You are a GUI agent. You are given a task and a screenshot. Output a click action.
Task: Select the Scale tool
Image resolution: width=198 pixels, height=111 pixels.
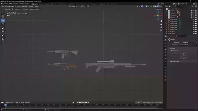tap(3, 28)
